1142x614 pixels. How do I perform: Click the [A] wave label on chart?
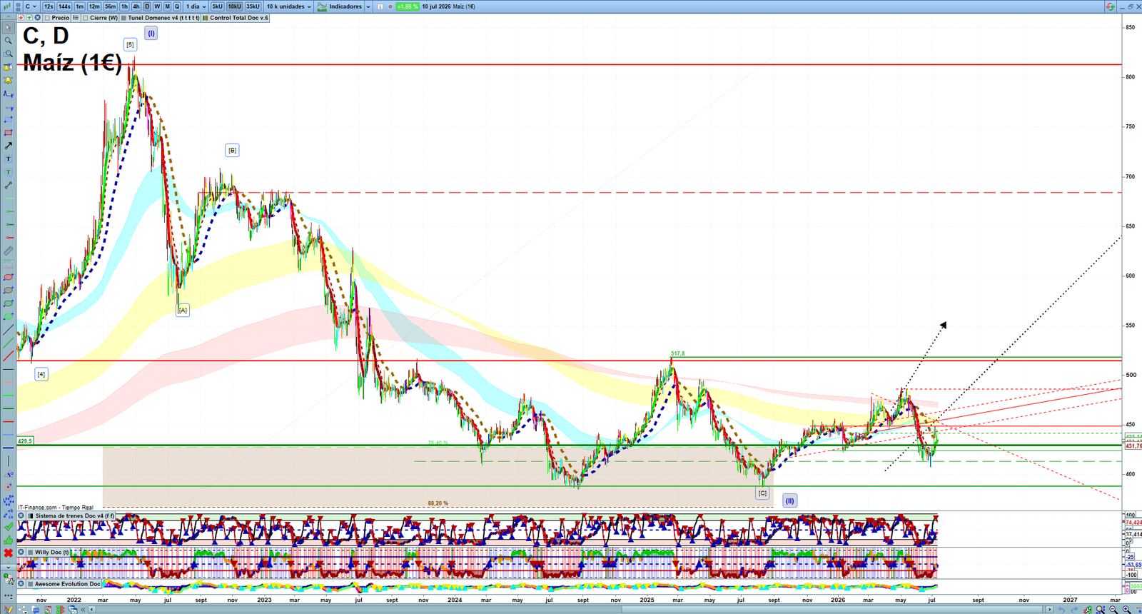(x=183, y=310)
